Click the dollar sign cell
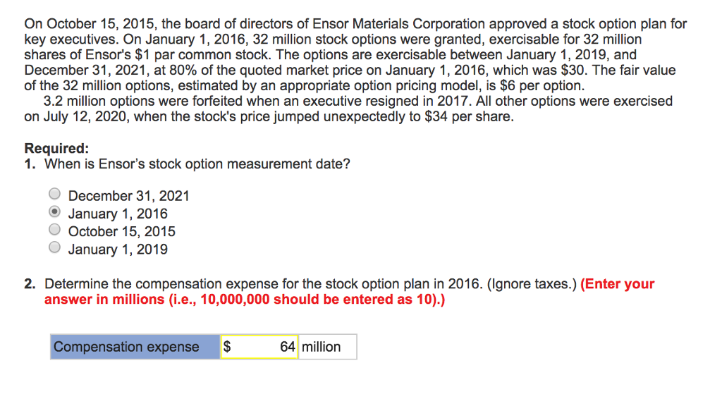This screenshot has height=418, width=722. pyautogui.click(x=227, y=346)
